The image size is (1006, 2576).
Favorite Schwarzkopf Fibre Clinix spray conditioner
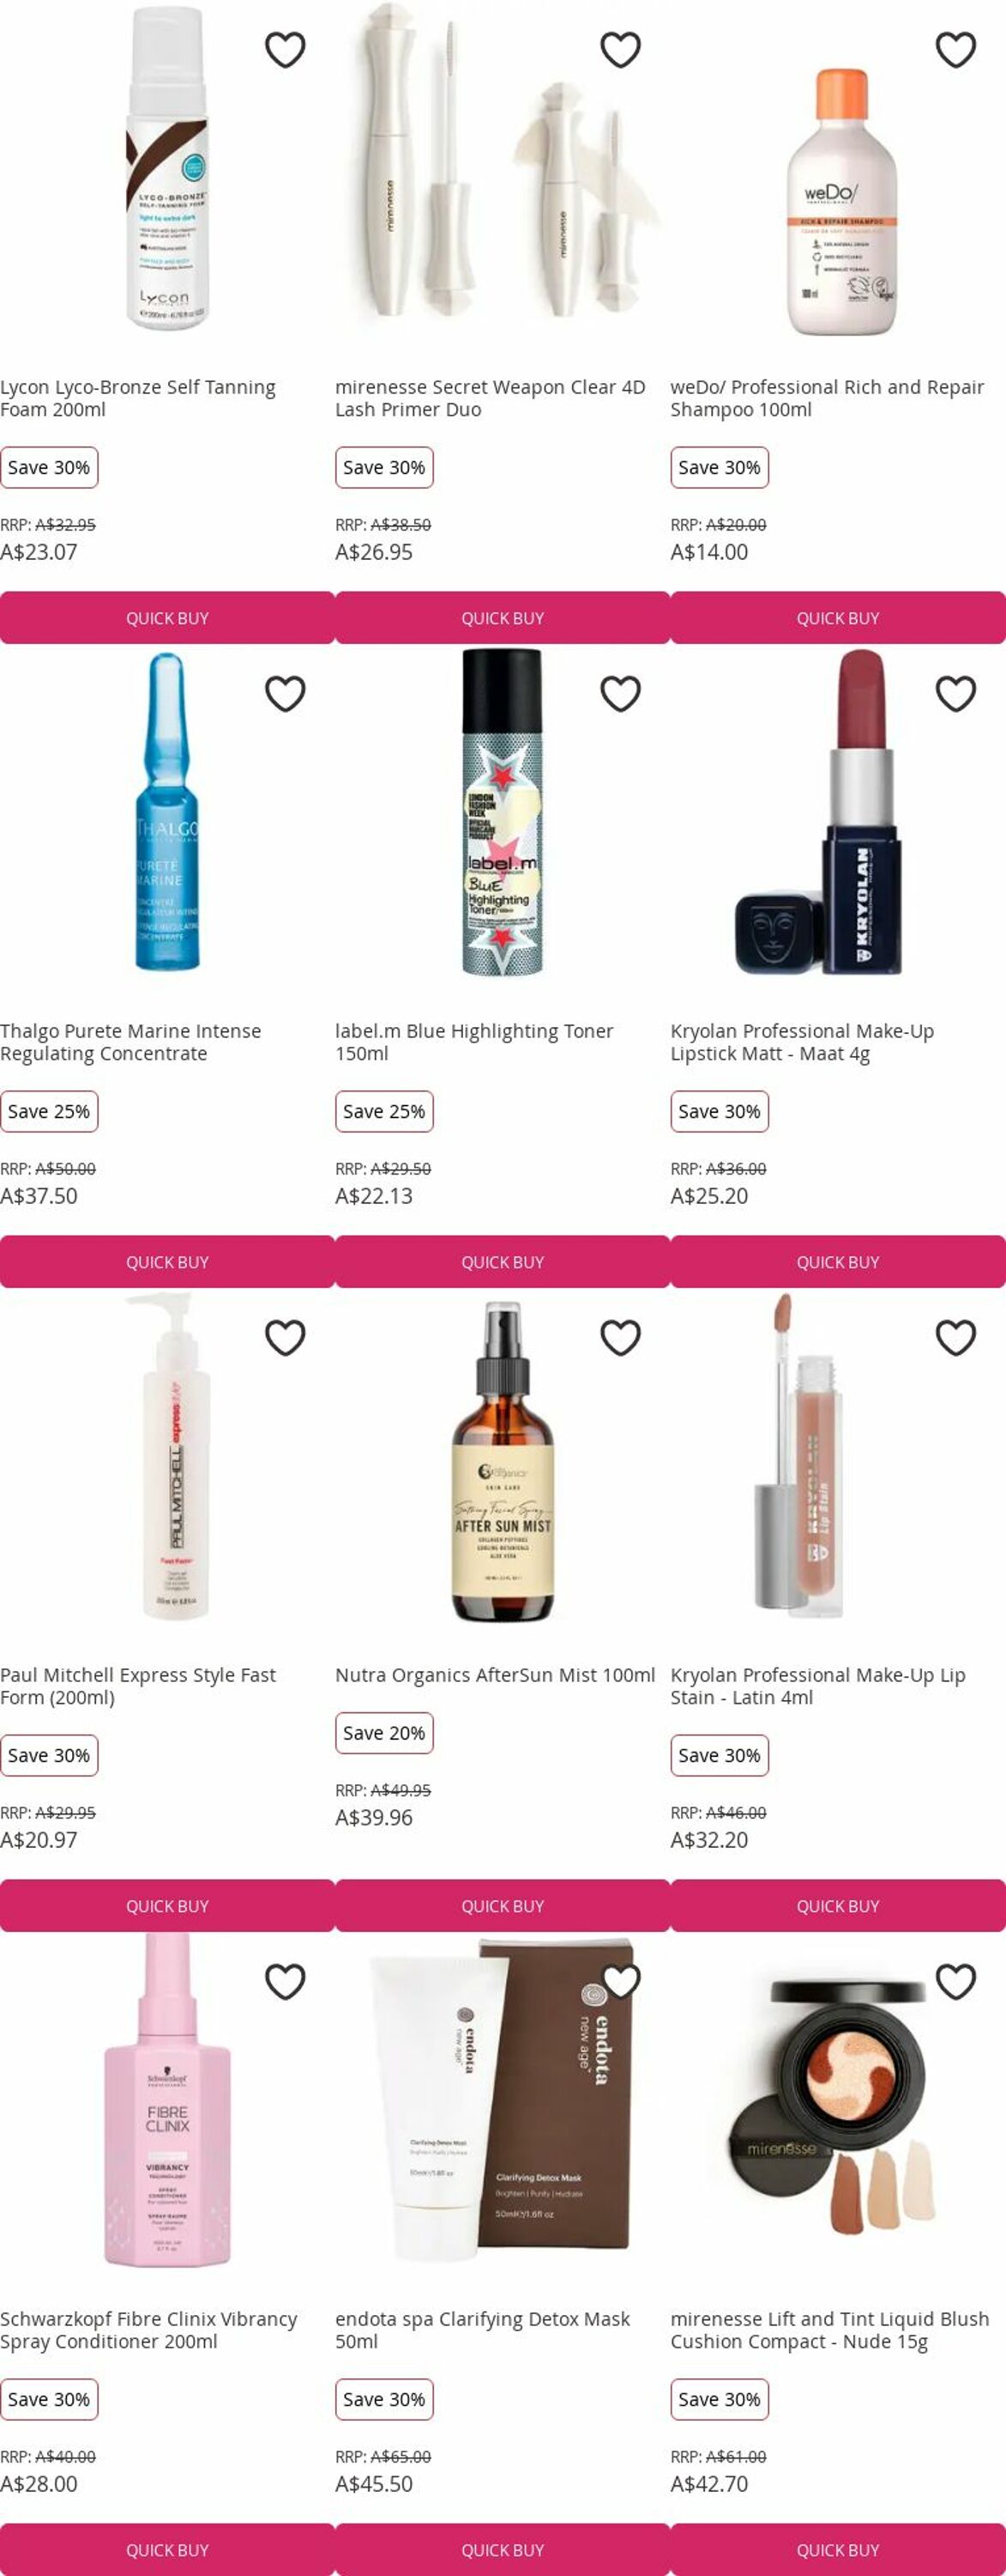[285, 1982]
